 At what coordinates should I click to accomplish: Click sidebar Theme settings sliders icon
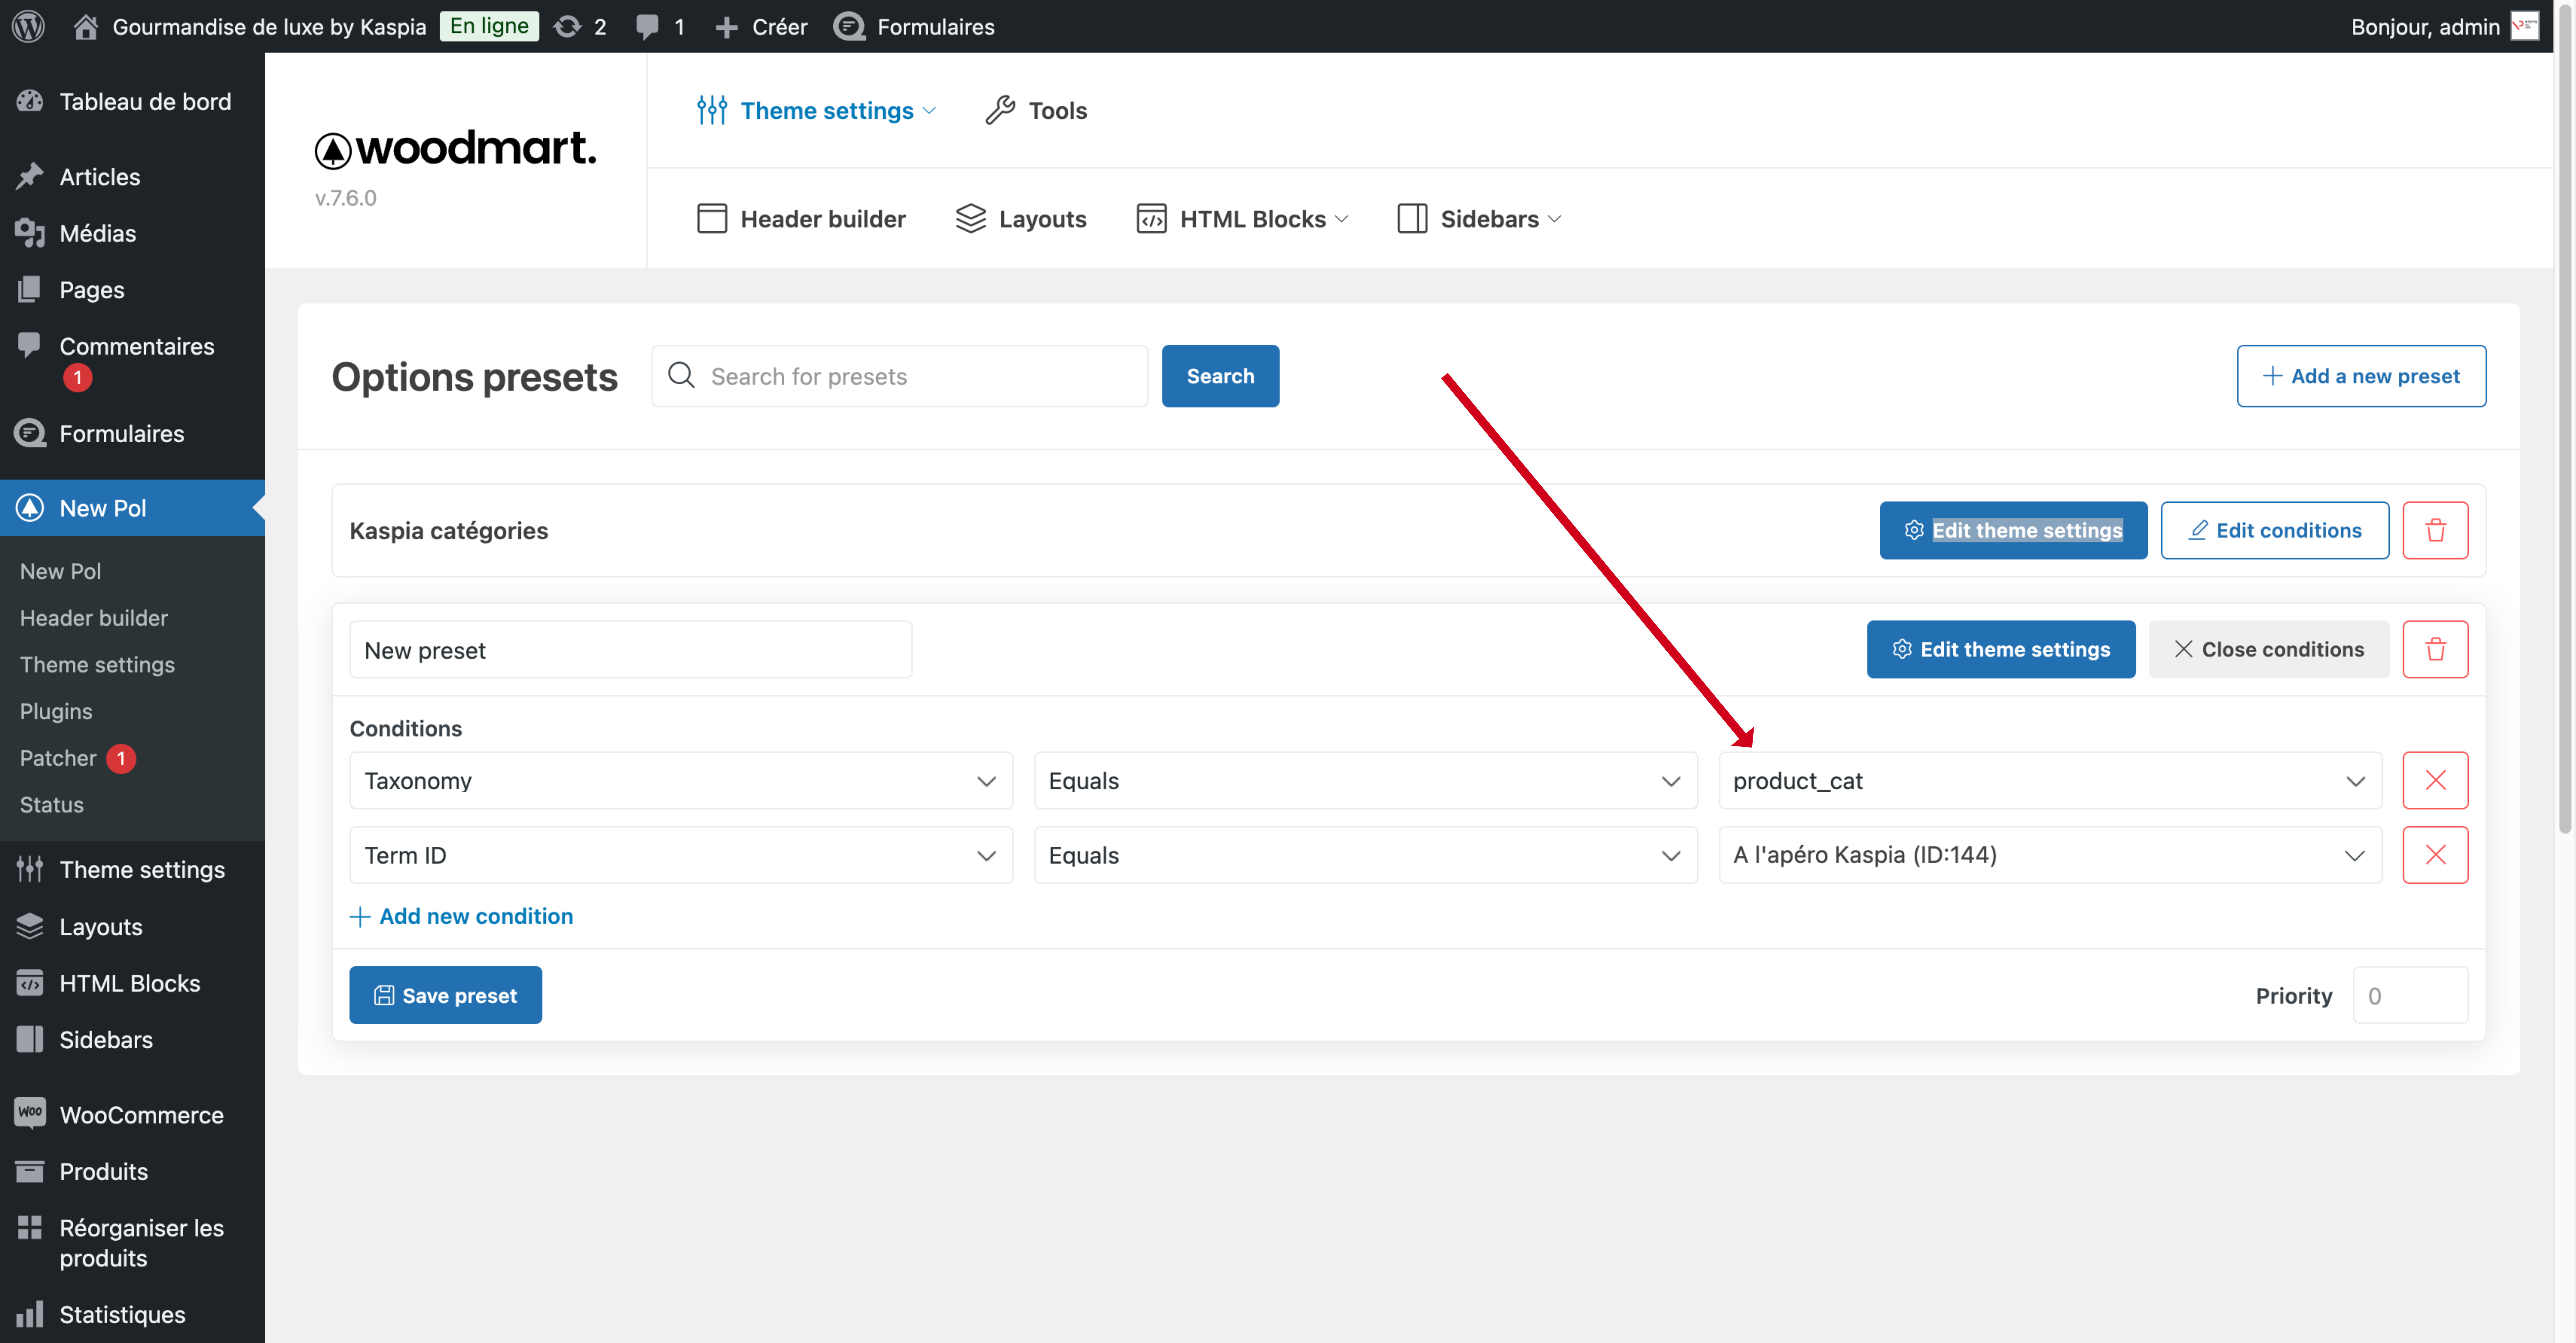(30, 869)
